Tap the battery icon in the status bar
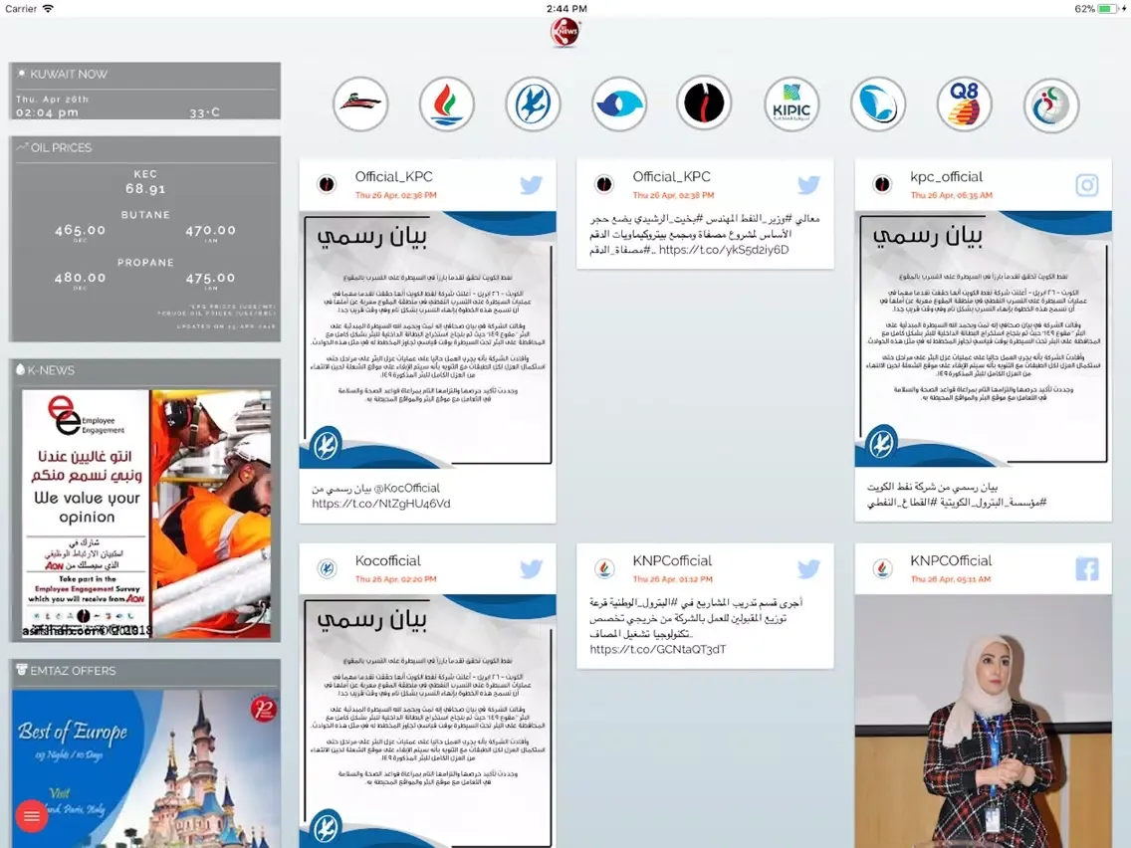 click(x=1108, y=9)
